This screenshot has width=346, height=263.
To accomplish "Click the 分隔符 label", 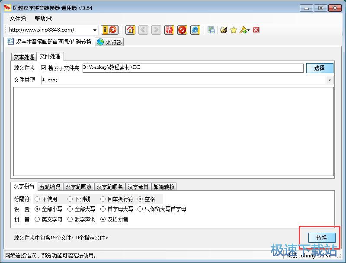I will point(22,199).
